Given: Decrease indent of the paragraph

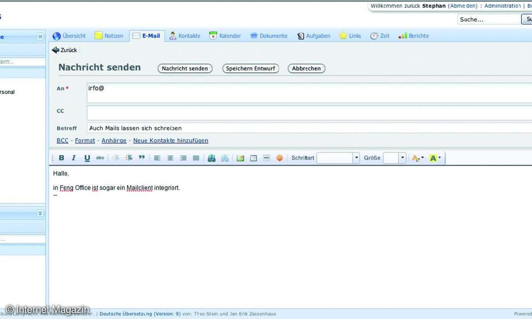Looking at the screenshot, I should [x=116, y=158].
